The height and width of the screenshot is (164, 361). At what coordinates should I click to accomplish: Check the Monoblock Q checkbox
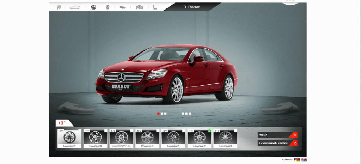click(106, 130)
